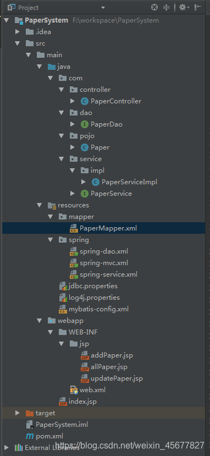Collapse the dao package arrow

coord(62,113)
